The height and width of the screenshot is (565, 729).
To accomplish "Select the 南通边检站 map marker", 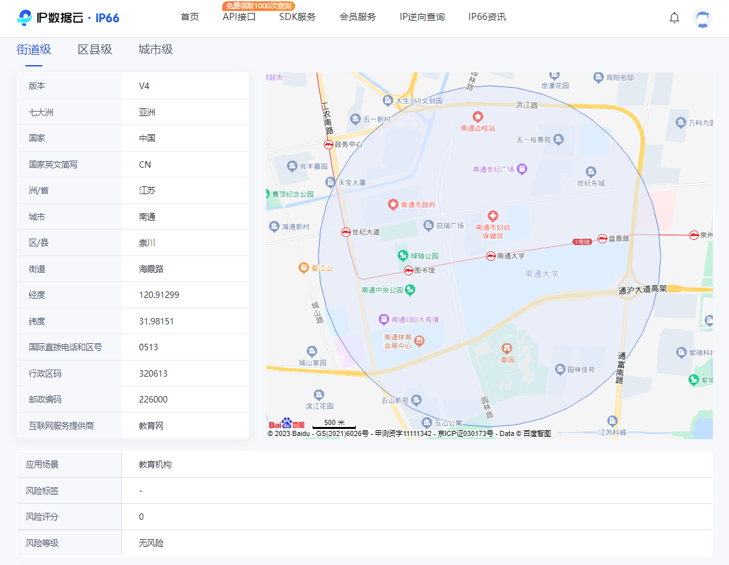I will tap(478, 118).
